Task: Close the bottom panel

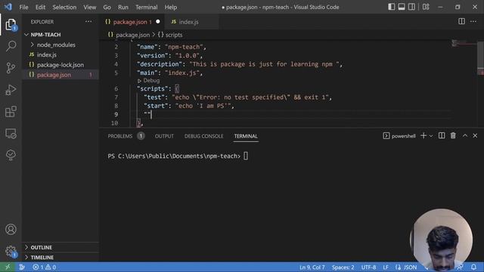Action: (475, 136)
